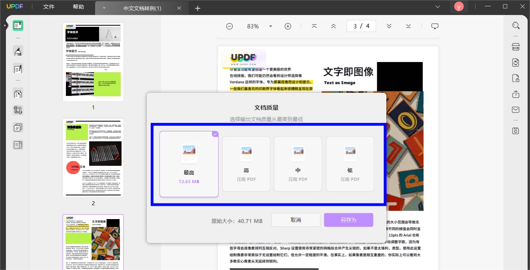Select the page 2 thumbnail
Viewport: 530px width, 270px height.
[x=93, y=158]
